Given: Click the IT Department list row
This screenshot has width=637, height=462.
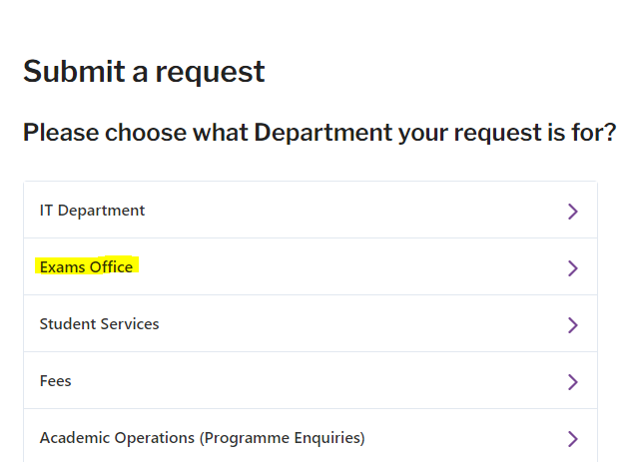Looking at the screenshot, I should point(310,211).
